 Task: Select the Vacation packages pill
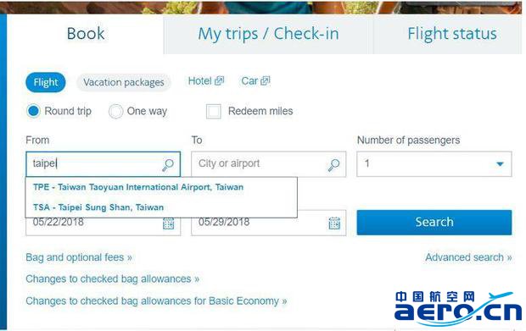click(x=124, y=82)
